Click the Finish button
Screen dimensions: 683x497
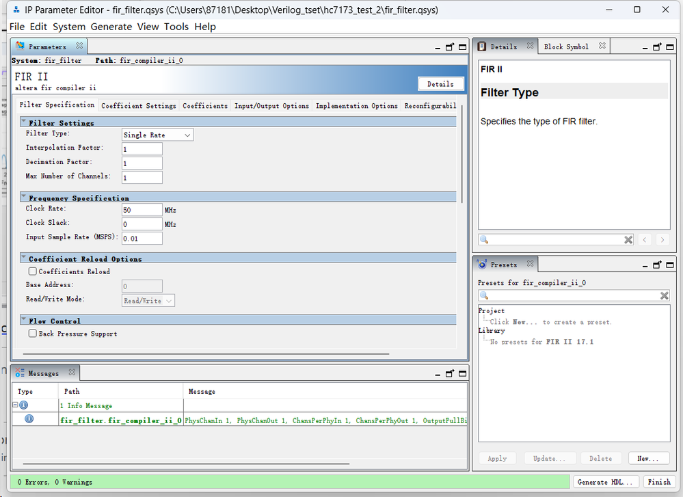(659, 482)
